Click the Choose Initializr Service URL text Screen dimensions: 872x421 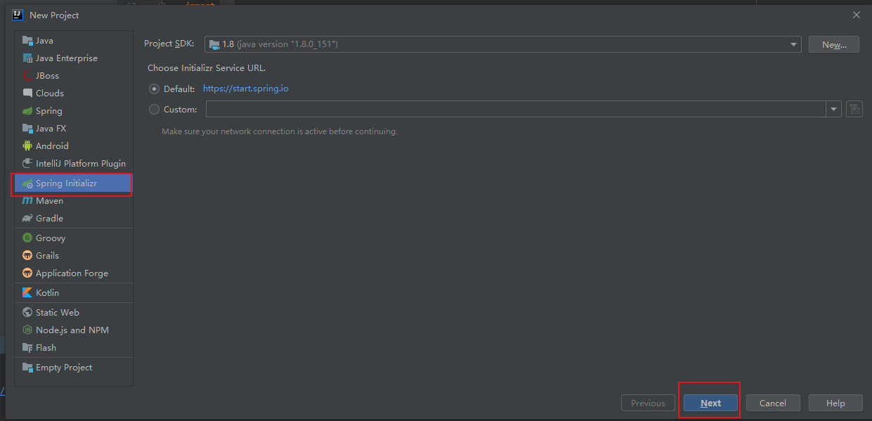tap(207, 68)
